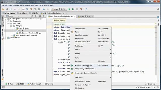Click the Stop toolbar icon
161x90 pixels.
[x=77, y=9]
